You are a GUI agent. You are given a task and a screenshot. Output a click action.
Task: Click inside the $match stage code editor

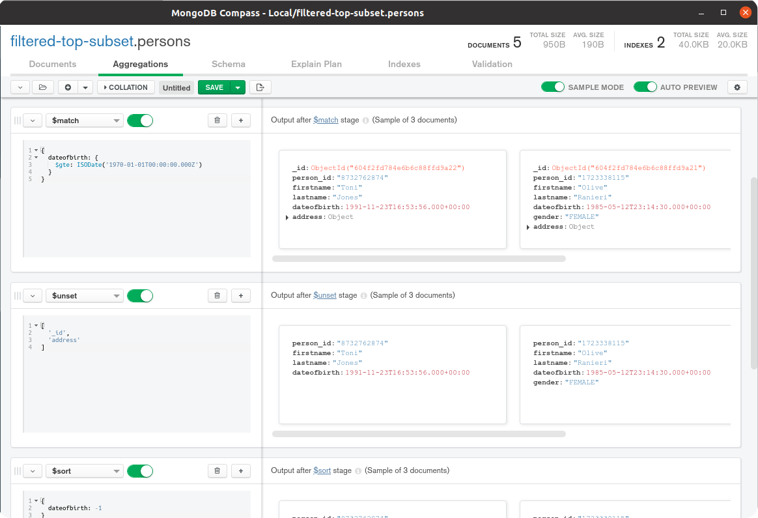[137, 199]
